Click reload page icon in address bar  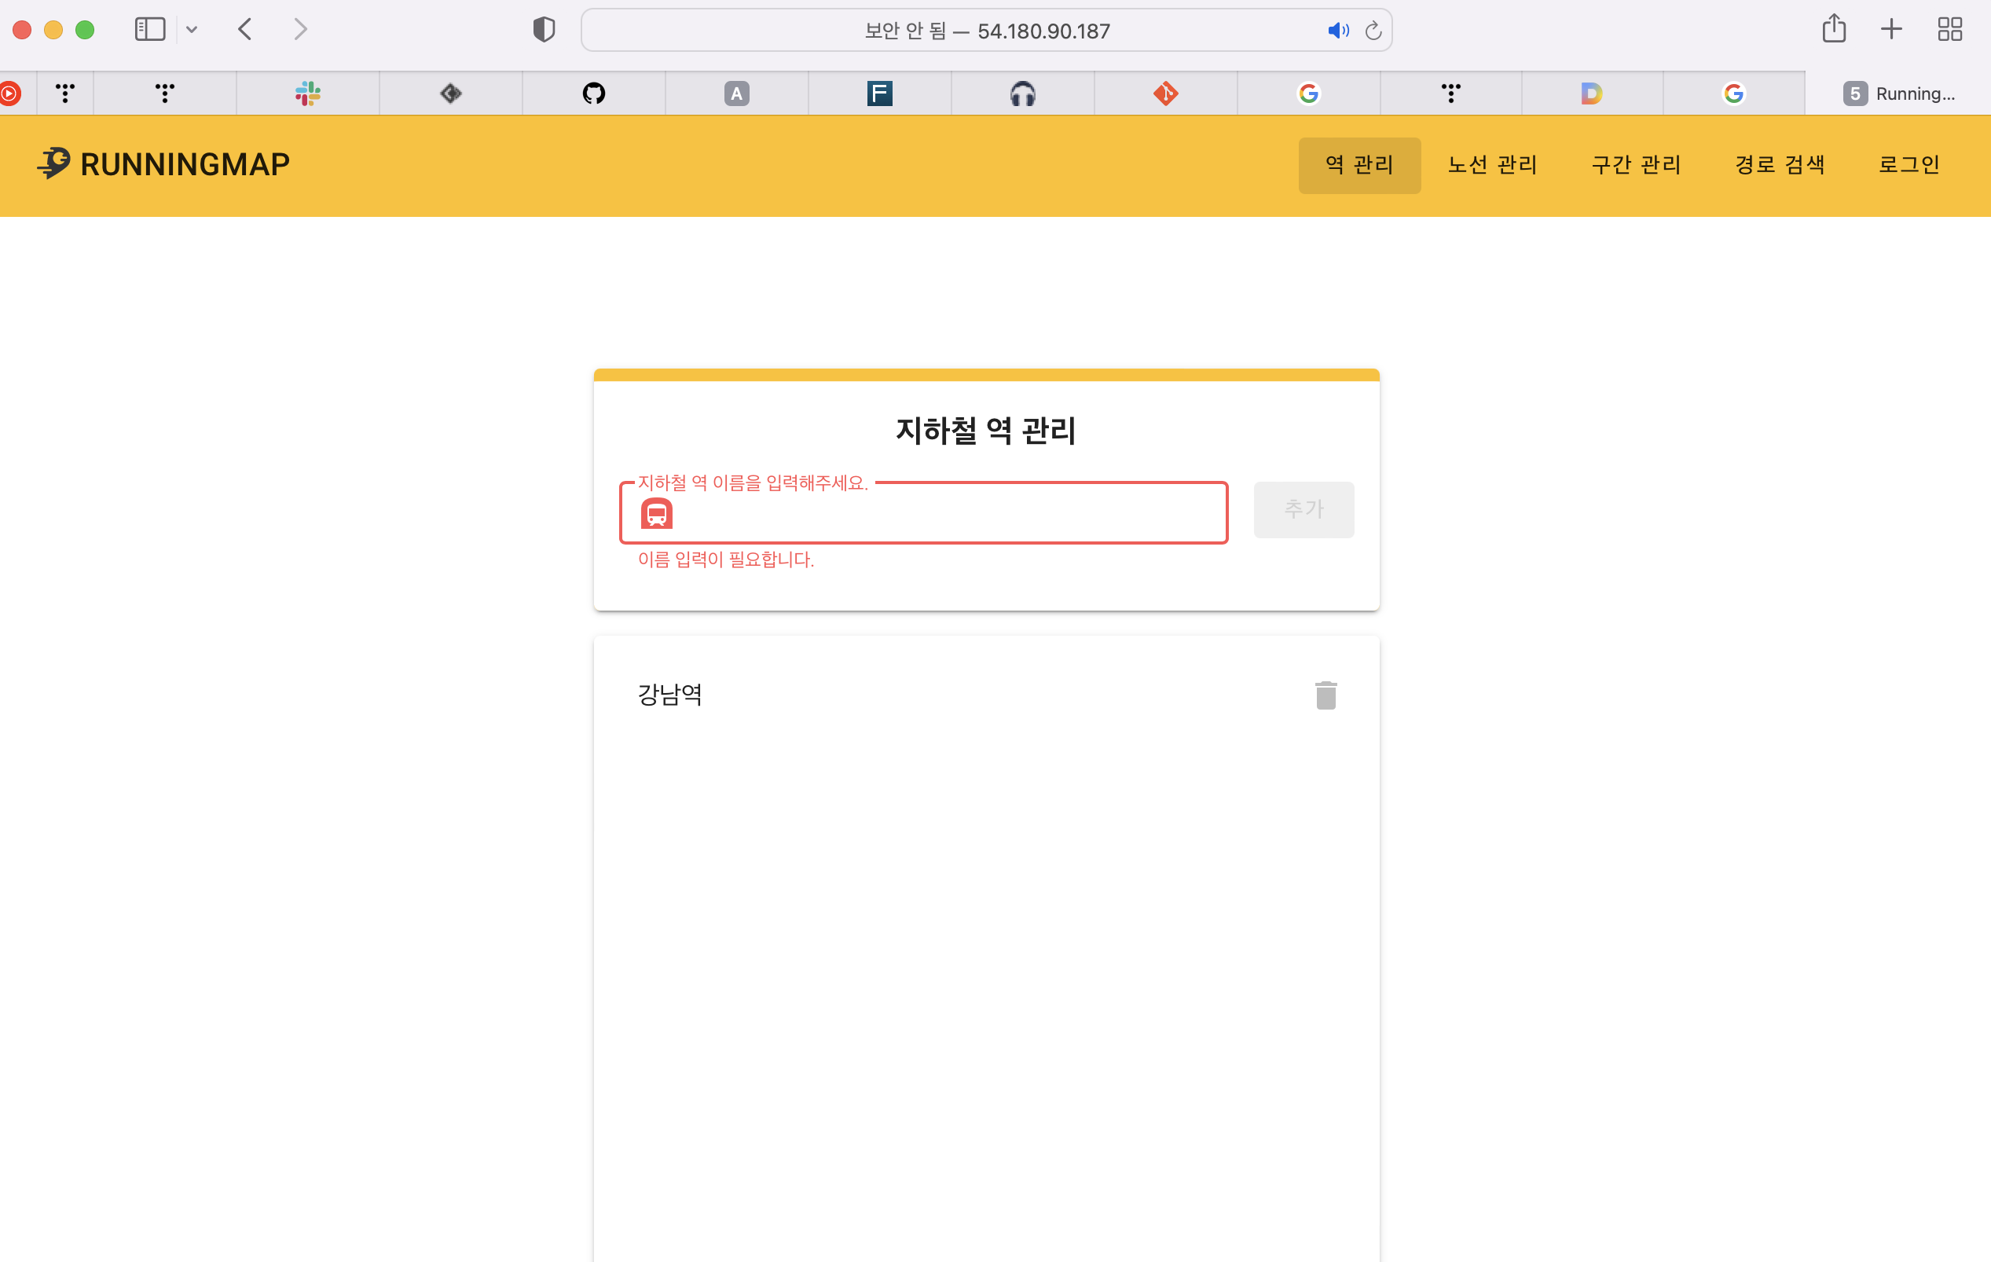click(x=1373, y=31)
